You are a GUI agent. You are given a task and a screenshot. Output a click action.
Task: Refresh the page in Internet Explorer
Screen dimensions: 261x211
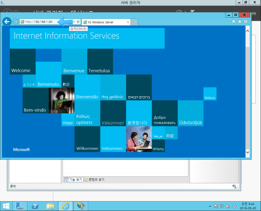78,22
